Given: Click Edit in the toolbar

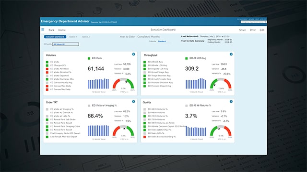Looking at the screenshot, I should [262, 30].
